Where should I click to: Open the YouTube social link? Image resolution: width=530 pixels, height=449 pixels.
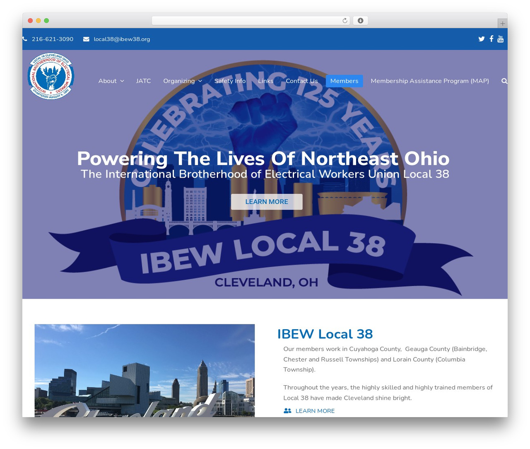pos(500,39)
